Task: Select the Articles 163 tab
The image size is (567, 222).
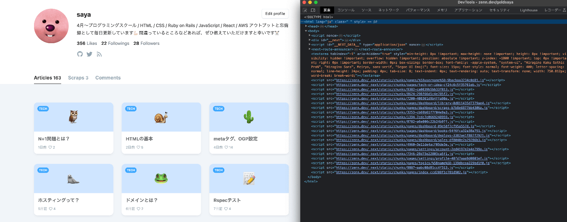Action: coord(47,78)
